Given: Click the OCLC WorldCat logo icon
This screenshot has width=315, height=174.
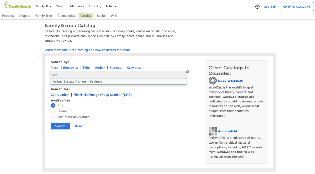Looking at the screenshot, I should (x=213, y=81).
